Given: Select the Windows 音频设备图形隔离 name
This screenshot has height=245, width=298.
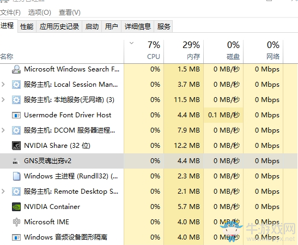Looking at the screenshot, I should point(65,237).
